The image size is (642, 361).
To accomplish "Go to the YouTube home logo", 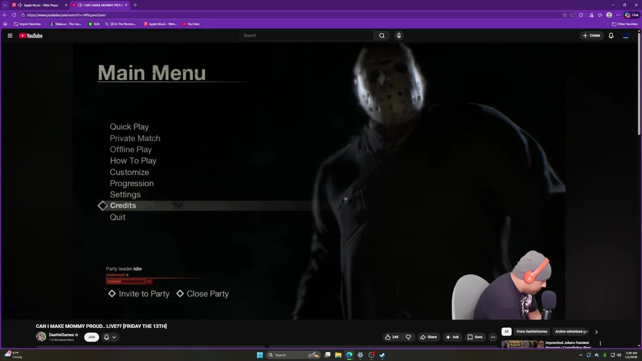I will pos(31,36).
